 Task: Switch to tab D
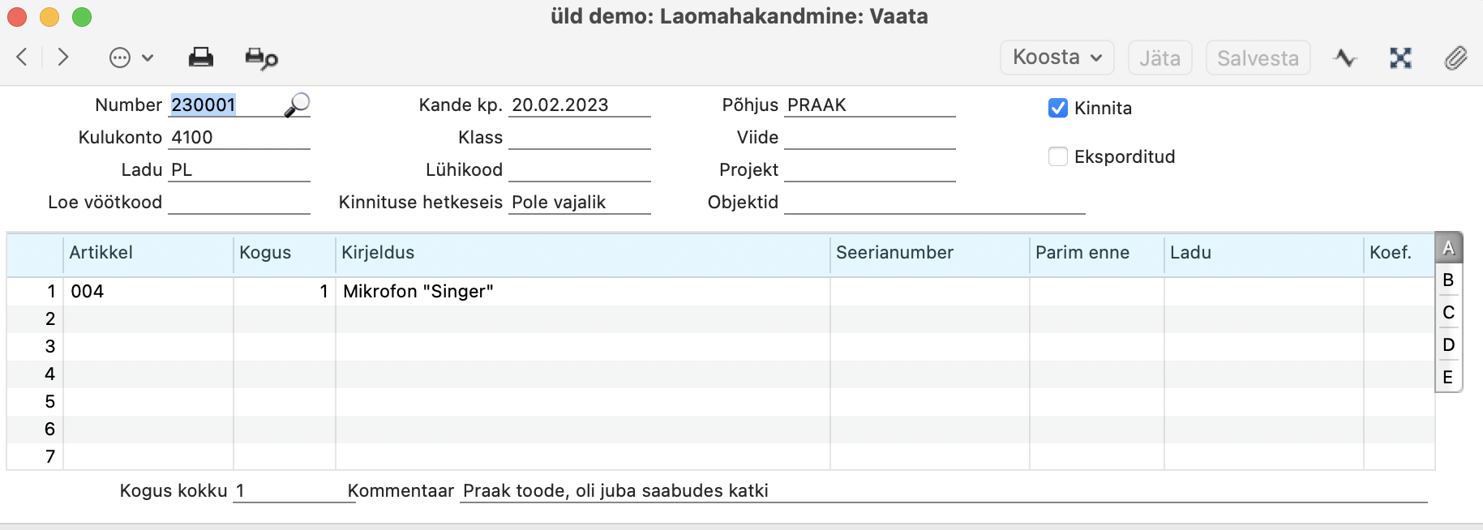tap(1448, 345)
